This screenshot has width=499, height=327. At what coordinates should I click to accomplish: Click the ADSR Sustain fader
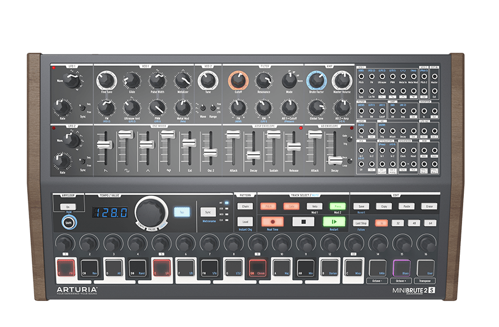coord(273,135)
